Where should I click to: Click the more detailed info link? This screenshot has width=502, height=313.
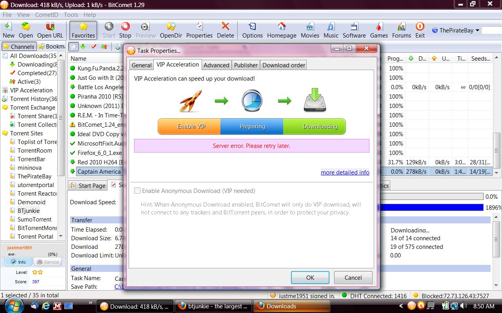pyautogui.click(x=345, y=173)
